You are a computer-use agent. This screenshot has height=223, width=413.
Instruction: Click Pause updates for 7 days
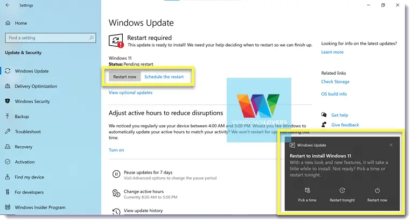tap(148, 172)
